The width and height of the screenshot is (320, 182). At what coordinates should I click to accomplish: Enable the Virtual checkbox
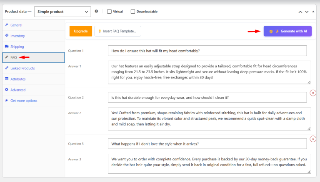tap(110, 12)
